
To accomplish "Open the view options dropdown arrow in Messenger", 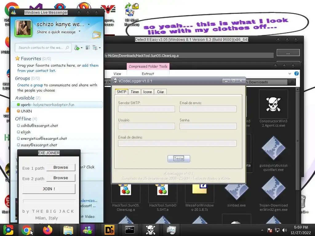I will [x=100, y=48].
